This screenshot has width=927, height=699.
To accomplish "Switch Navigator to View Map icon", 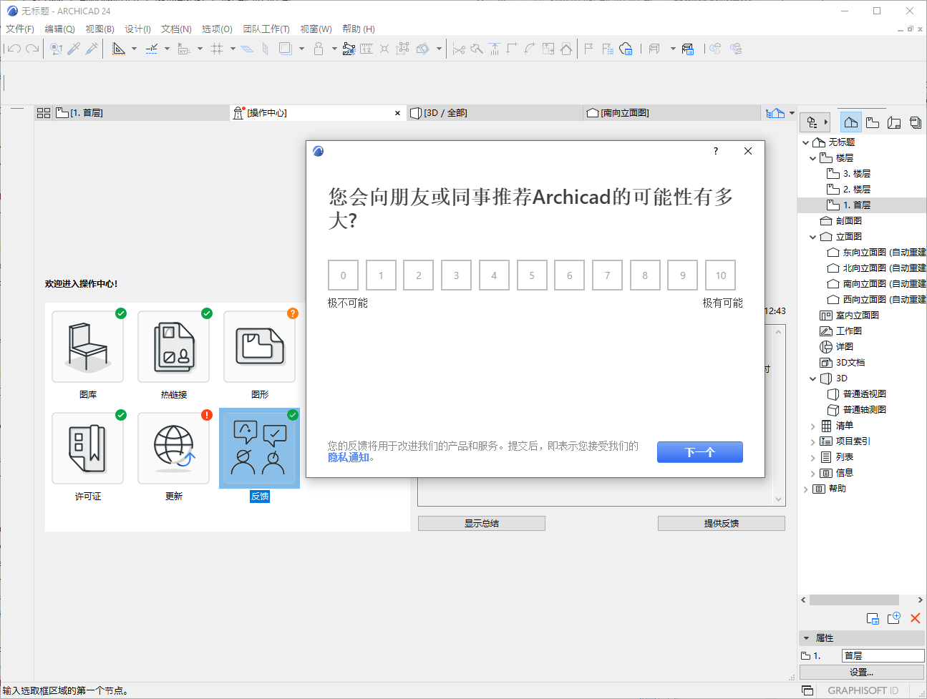I will (873, 122).
